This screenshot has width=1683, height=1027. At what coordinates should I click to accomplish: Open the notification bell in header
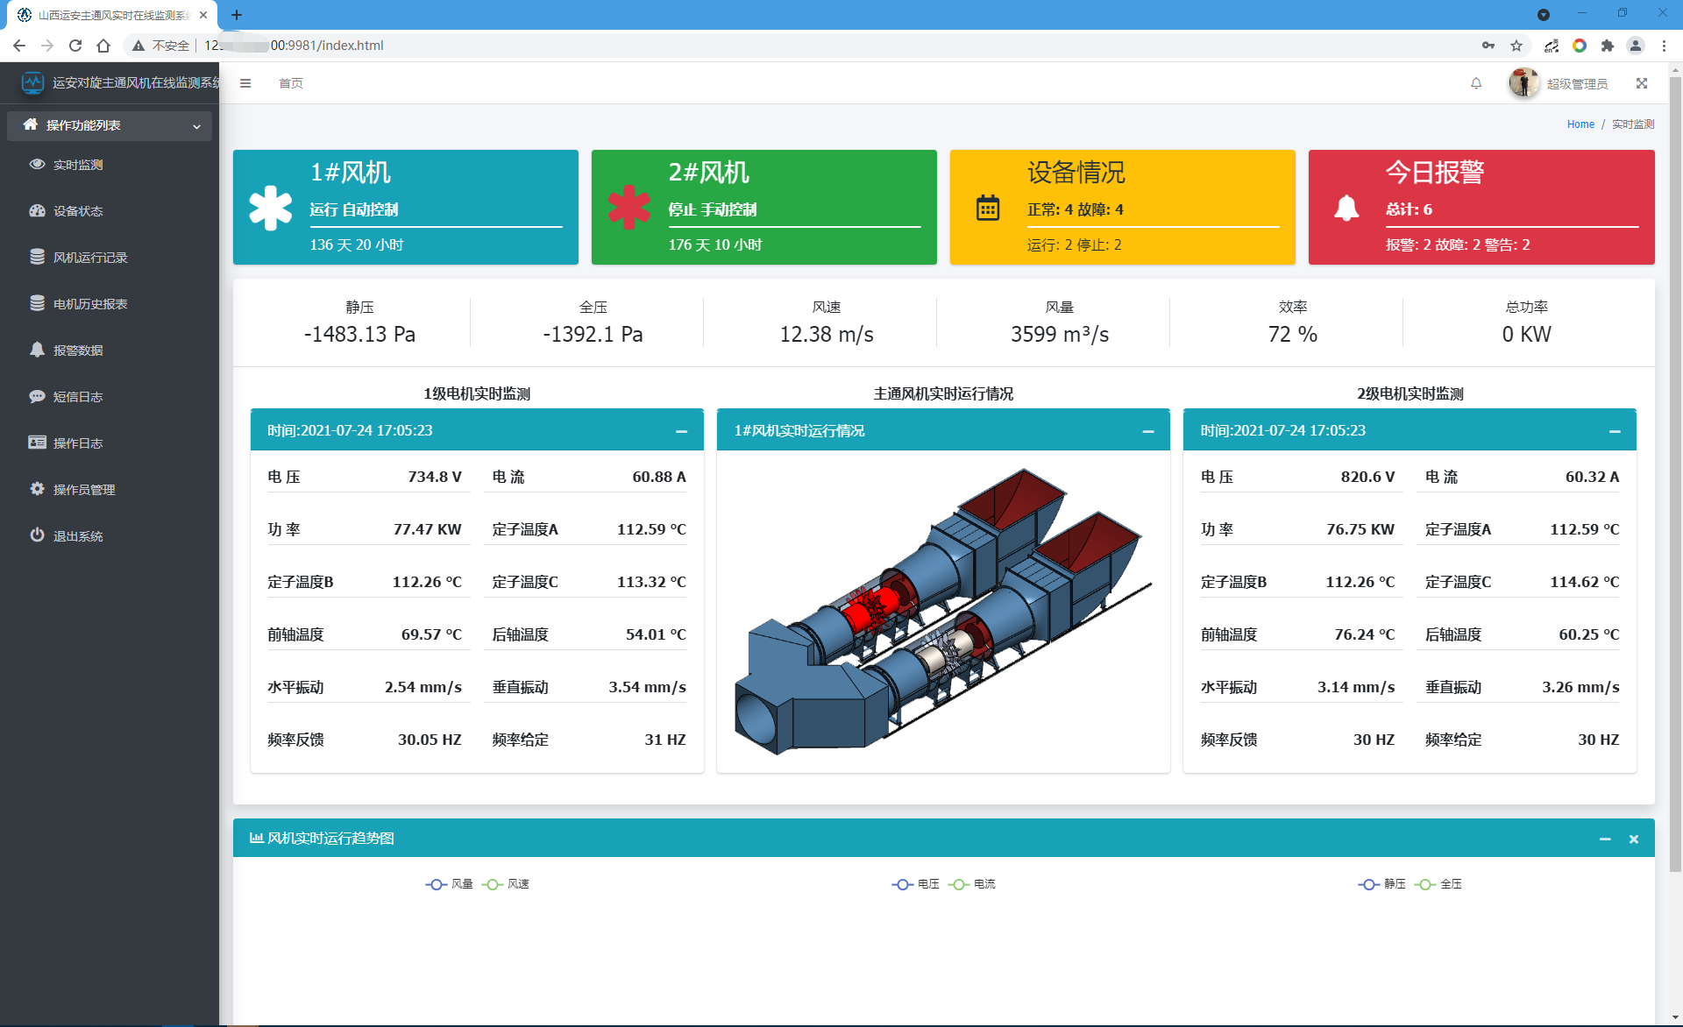(x=1476, y=83)
